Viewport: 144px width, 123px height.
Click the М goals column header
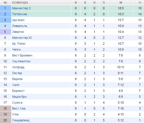click(x=121, y=3)
